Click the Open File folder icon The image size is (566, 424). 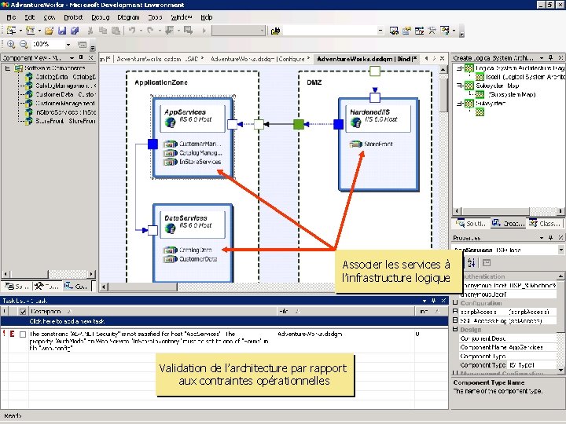[49, 31]
